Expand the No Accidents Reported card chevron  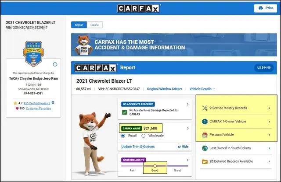(x=187, y=104)
